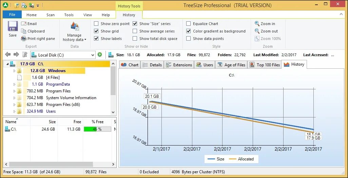Click the orange Allocated legend swatch
This screenshot has width=348, height=178.
point(233,159)
